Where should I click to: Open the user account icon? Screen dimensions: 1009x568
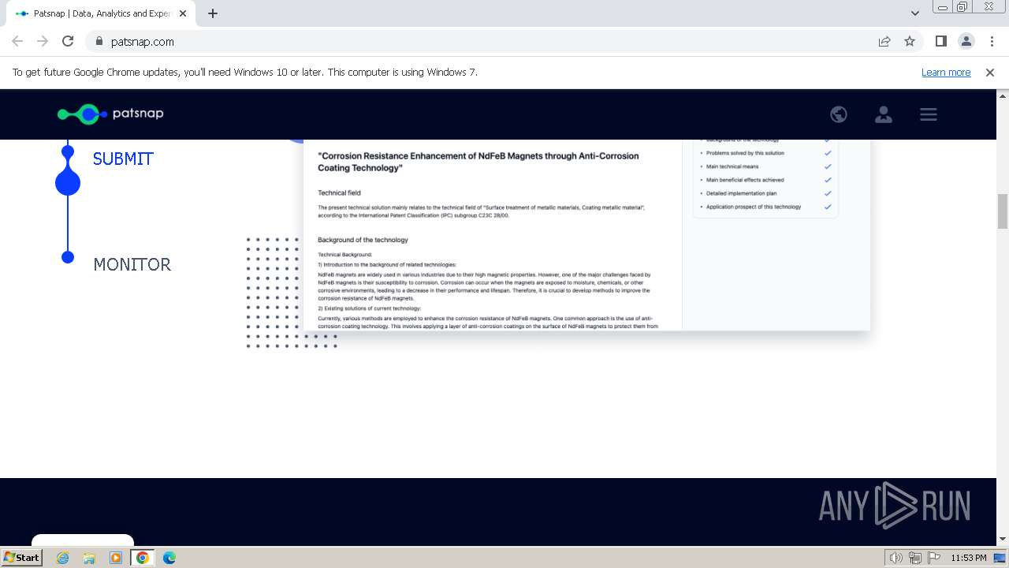(x=884, y=114)
